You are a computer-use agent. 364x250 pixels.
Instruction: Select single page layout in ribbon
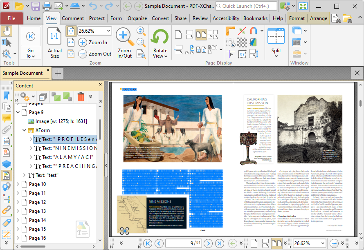pyautogui.click(x=178, y=35)
